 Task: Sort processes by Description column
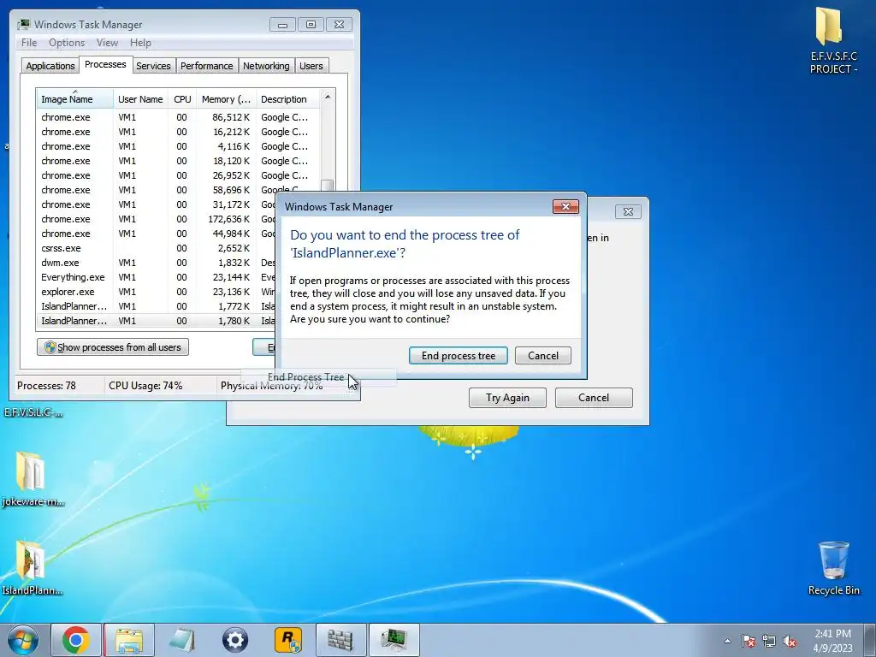point(287,99)
